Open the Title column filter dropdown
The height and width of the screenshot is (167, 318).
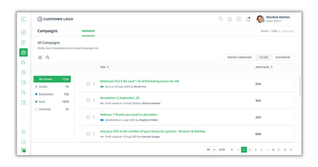(x=108, y=67)
